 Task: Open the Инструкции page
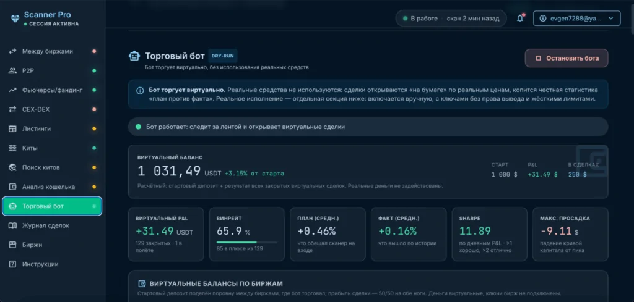(x=52, y=264)
